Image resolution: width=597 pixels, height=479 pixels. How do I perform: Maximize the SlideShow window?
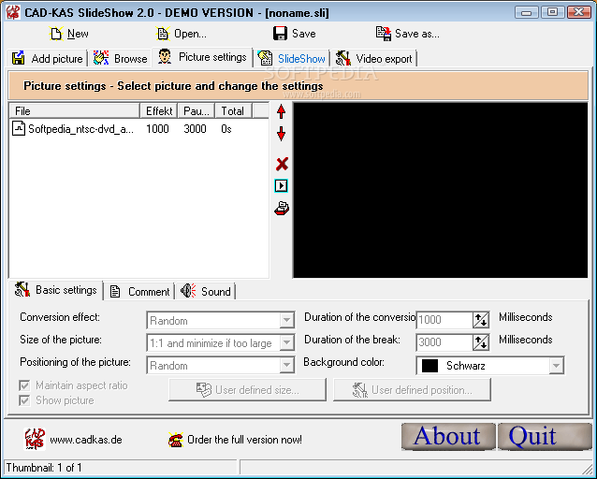pyautogui.click(x=552, y=12)
